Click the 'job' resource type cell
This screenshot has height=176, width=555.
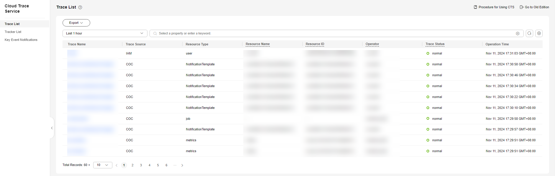coord(188,119)
